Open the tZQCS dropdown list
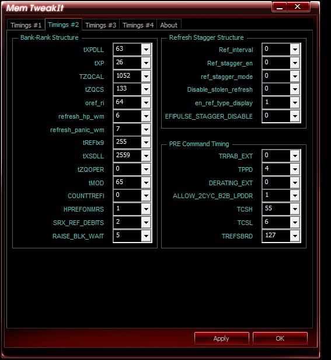The height and width of the screenshot is (360, 331). click(146, 89)
